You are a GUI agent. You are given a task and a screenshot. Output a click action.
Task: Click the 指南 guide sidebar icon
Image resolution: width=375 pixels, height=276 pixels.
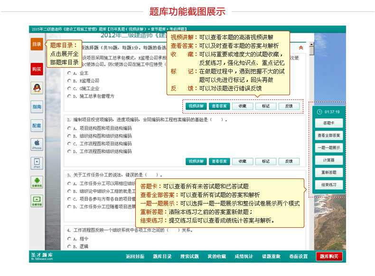point(37,107)
